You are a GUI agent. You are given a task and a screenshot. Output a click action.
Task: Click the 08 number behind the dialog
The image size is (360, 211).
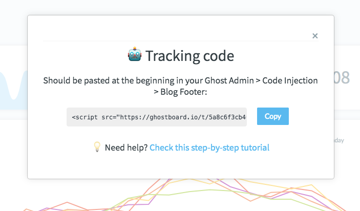[342, 78]
